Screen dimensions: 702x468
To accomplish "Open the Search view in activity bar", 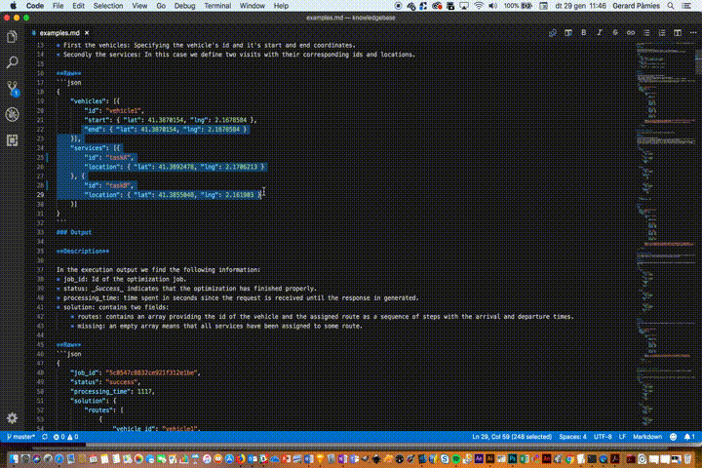I will tap(12, 62).
